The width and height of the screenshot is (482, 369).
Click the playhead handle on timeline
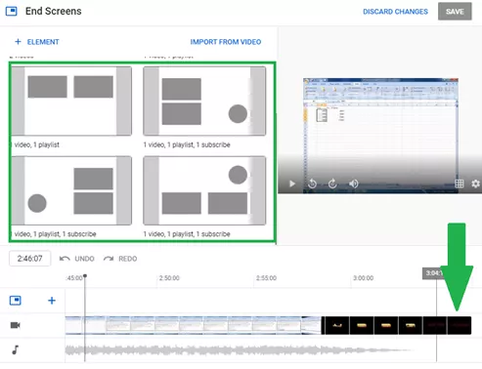pos(85,276)
